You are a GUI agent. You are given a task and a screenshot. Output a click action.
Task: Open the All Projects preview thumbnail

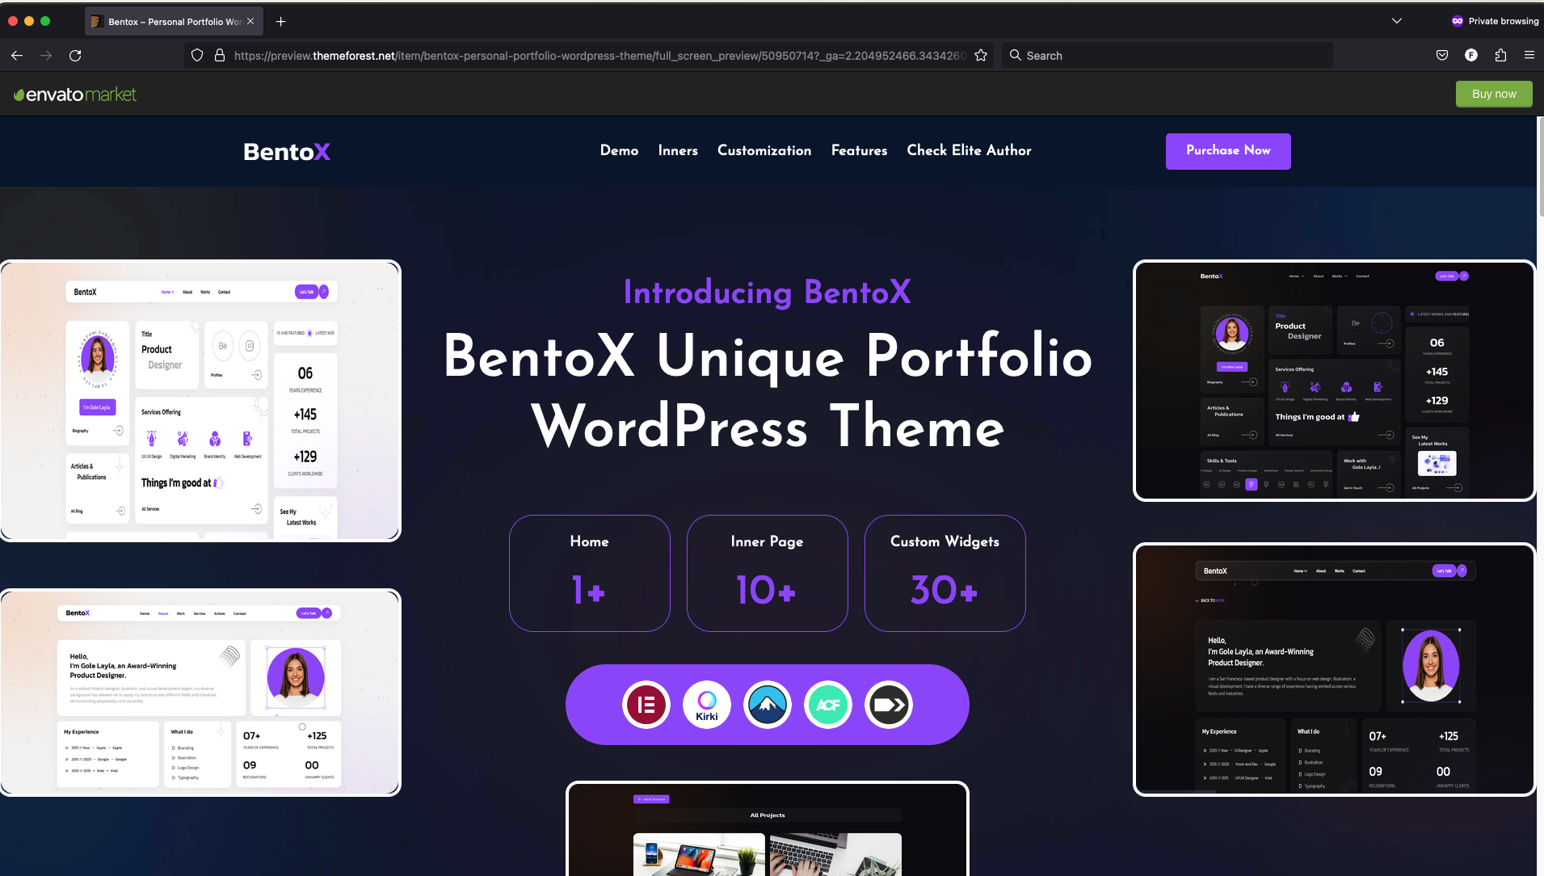(x=768, y=828)
